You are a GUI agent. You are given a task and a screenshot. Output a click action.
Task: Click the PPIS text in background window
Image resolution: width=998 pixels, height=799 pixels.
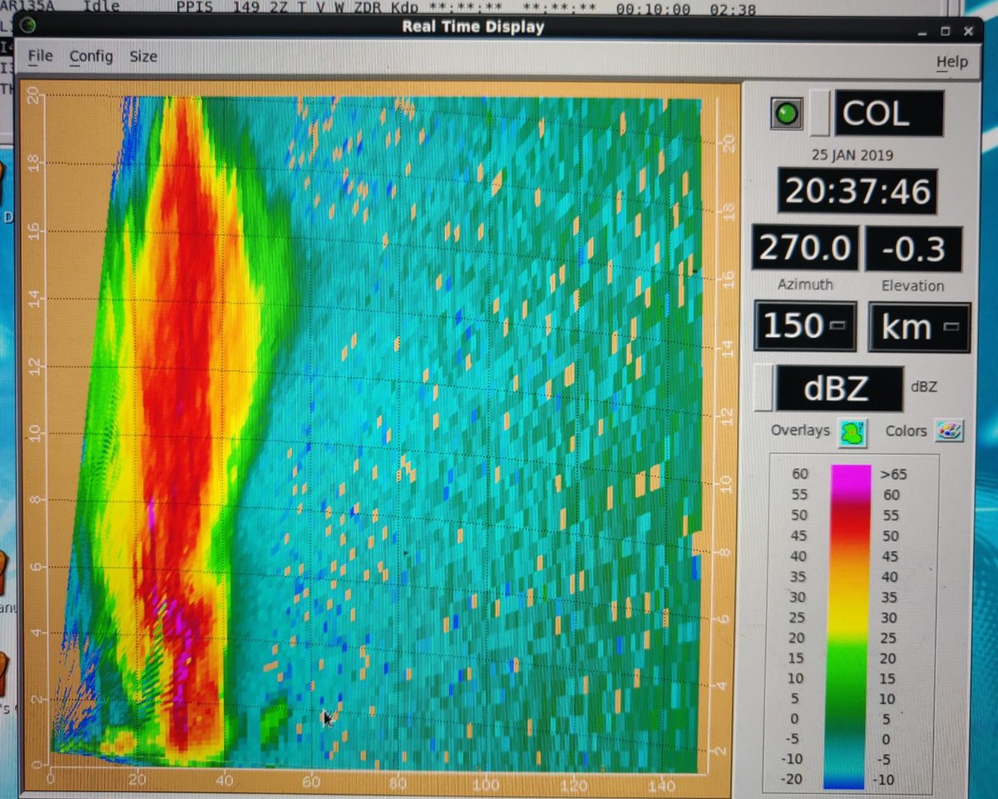click(194, 7)
